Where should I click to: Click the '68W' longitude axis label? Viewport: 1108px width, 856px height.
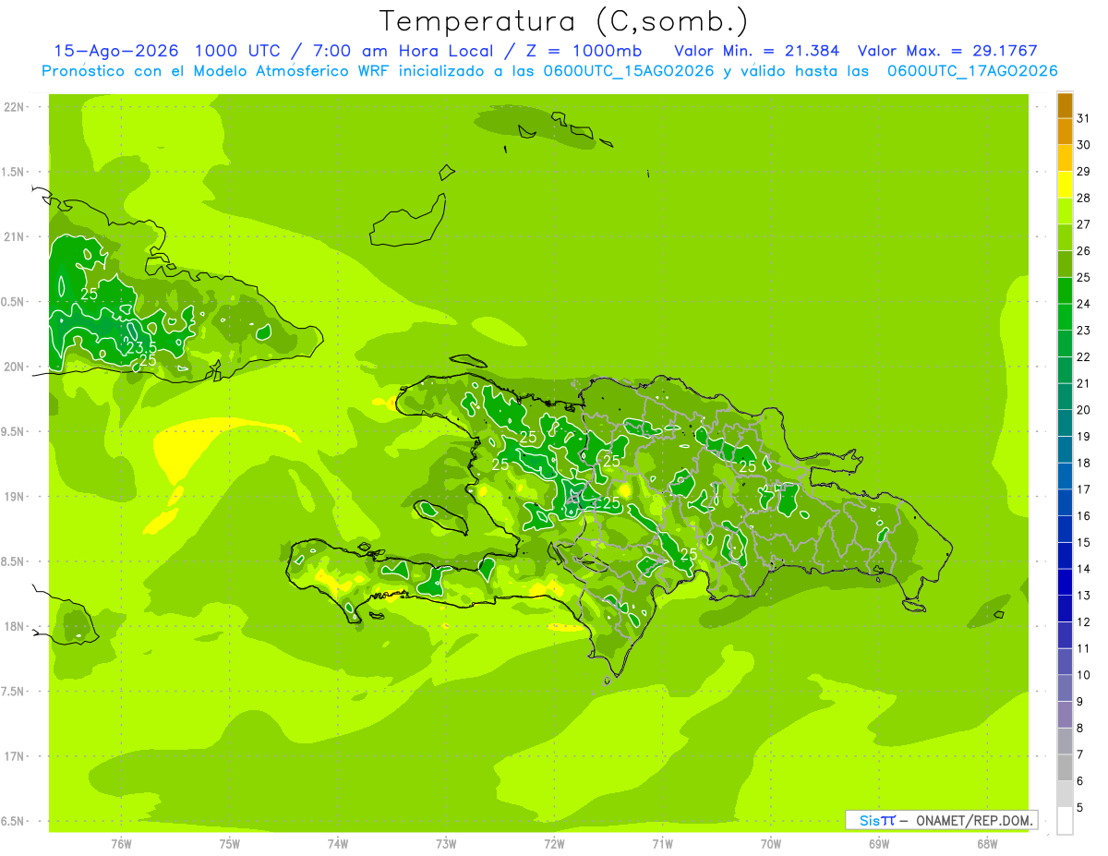coord(987,844)
